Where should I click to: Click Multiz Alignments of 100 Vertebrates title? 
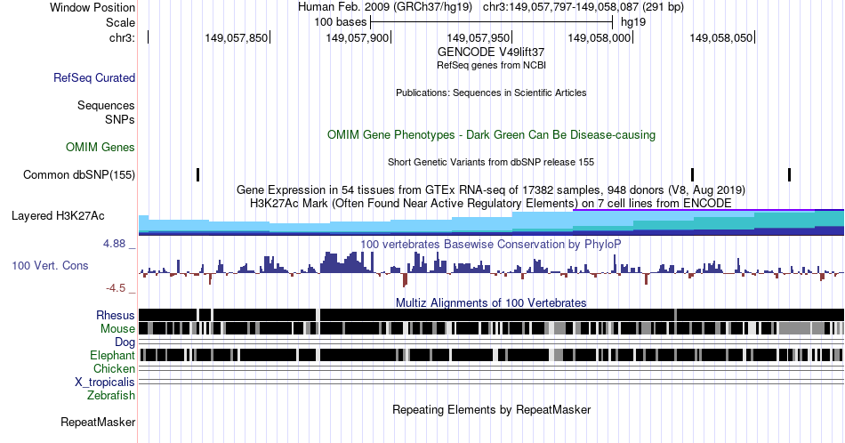tap(491, 302)
